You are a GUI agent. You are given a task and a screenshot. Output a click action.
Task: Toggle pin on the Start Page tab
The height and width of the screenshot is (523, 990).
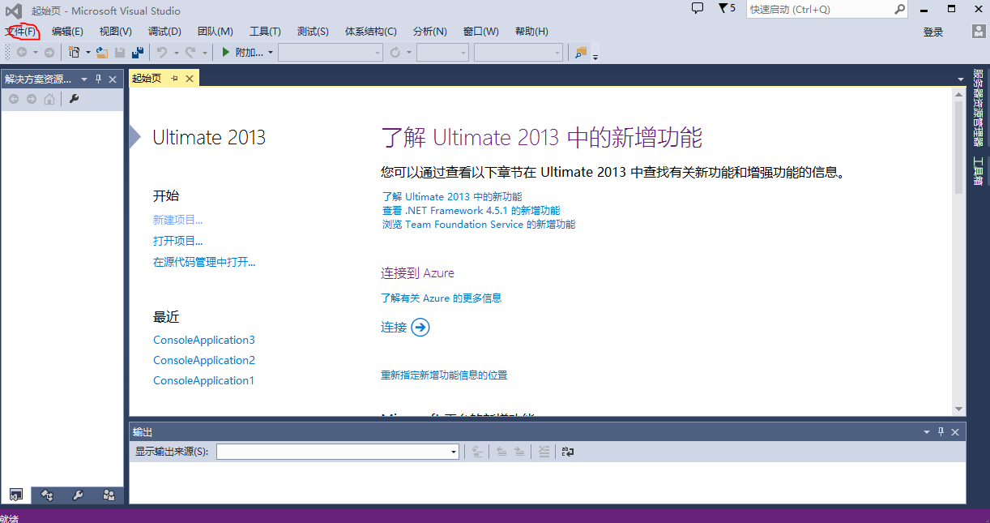coord(174,79)
